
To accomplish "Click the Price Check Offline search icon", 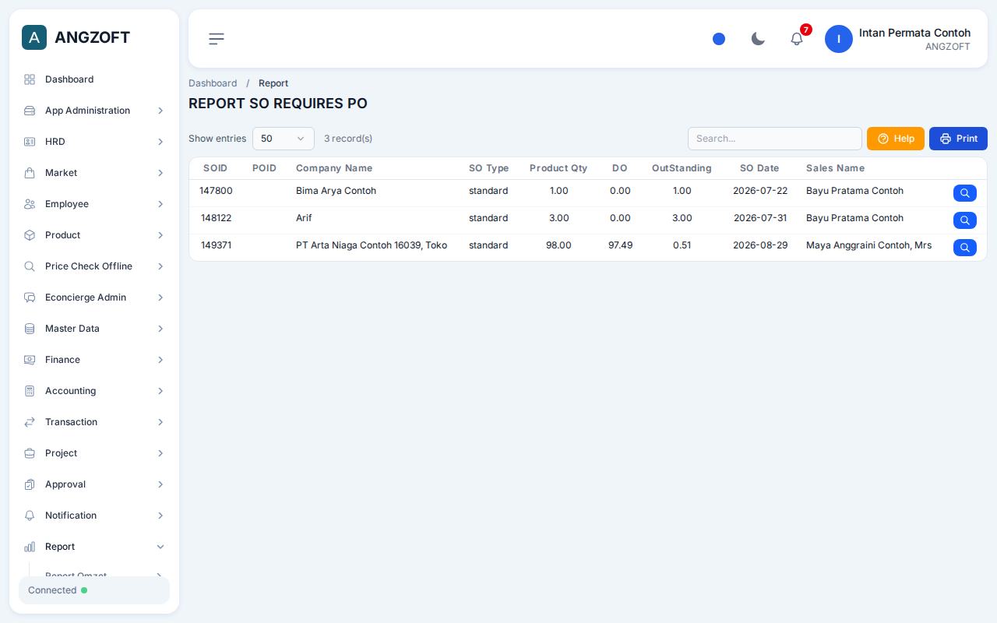I will point(30,266).
